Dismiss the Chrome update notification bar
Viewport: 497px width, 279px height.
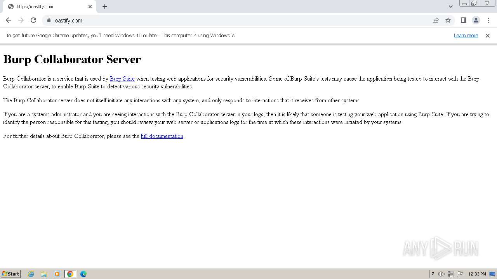point(488,35)
